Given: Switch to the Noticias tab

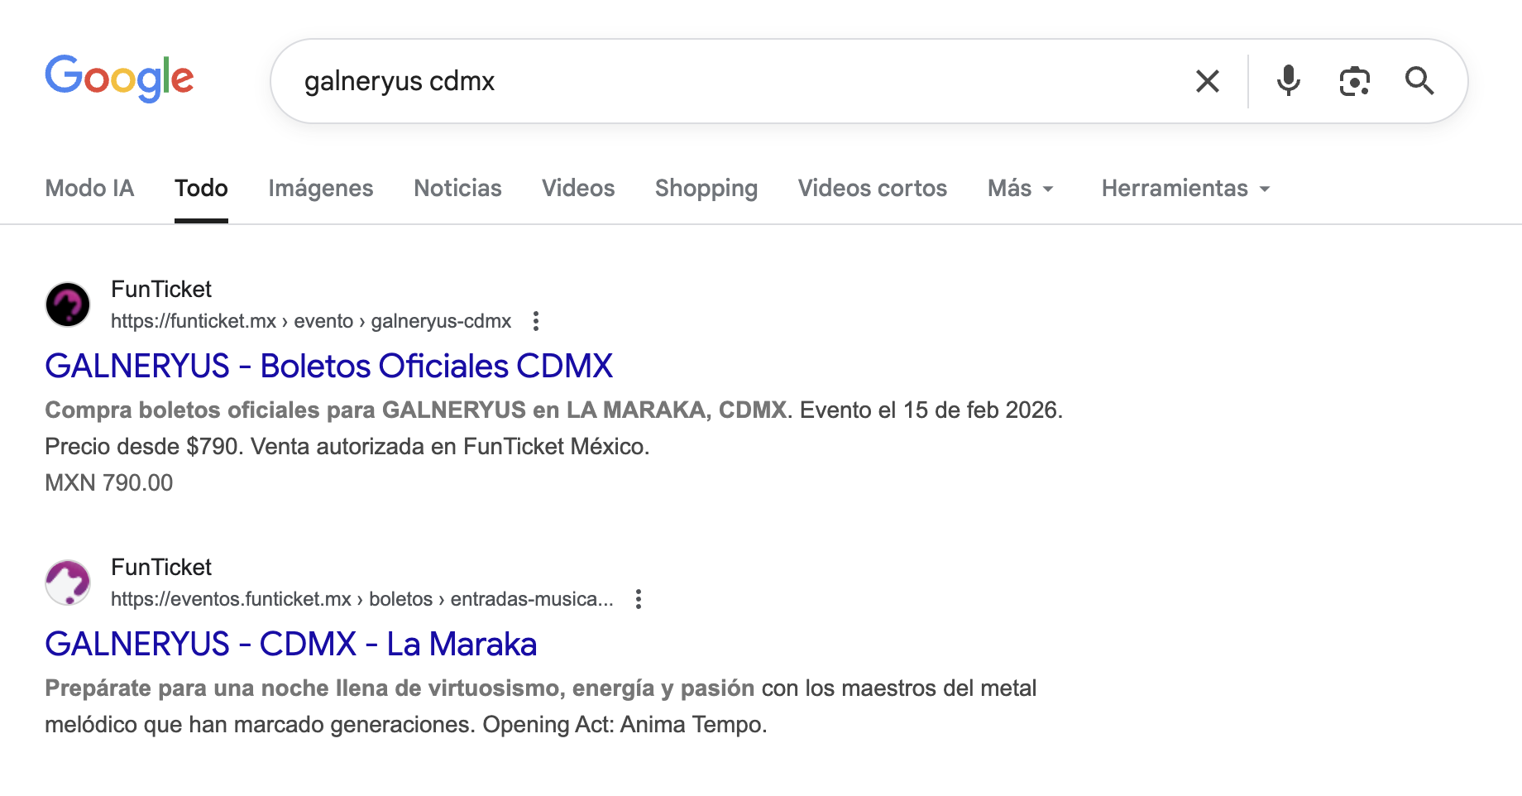Looking at the screenshot, I should tap(457, 188).
